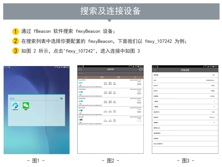Tap the 系统信息 row
Viewport: 222px width, 167px height.
coord(185,138)
